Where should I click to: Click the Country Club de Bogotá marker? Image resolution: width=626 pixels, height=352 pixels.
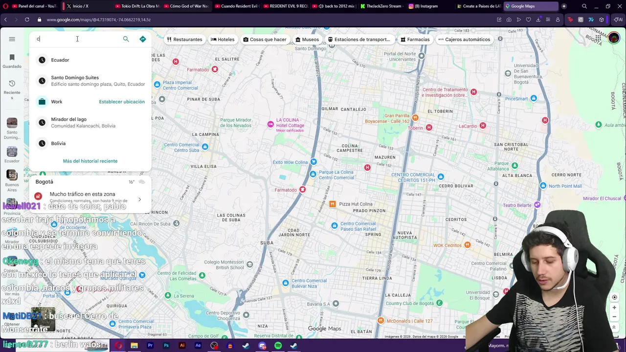[439, 303]
